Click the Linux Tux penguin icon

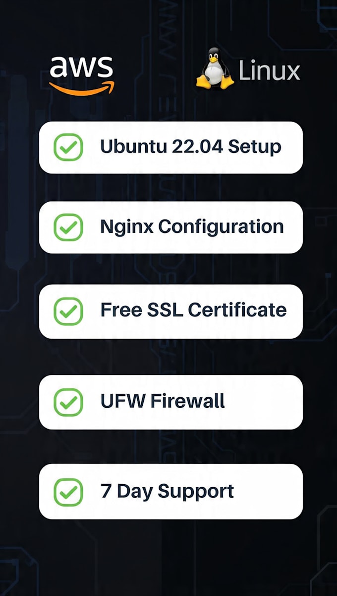click(x=215, y=69)
